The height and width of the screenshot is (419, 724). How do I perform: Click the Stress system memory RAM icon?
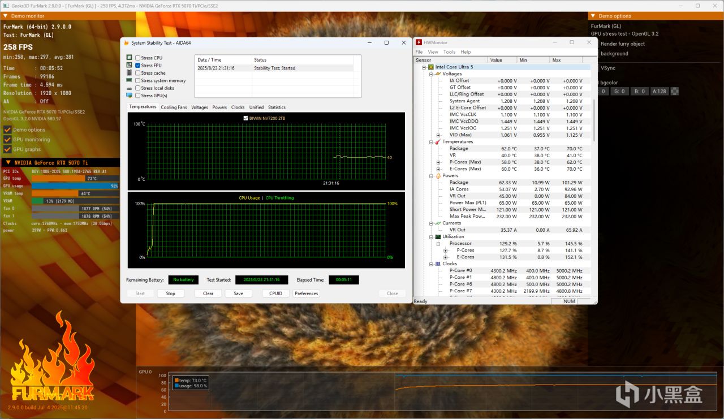[130, 81]
